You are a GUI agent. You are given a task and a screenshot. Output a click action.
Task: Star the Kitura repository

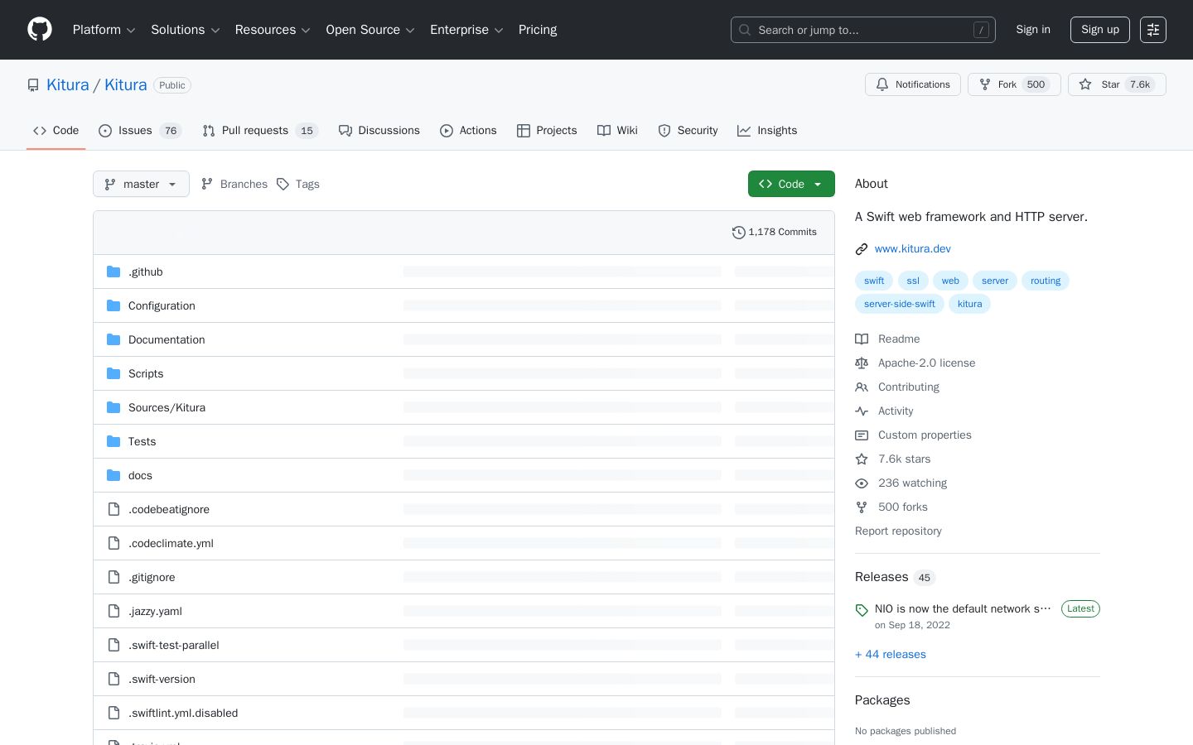click(x=1117, y=84)
